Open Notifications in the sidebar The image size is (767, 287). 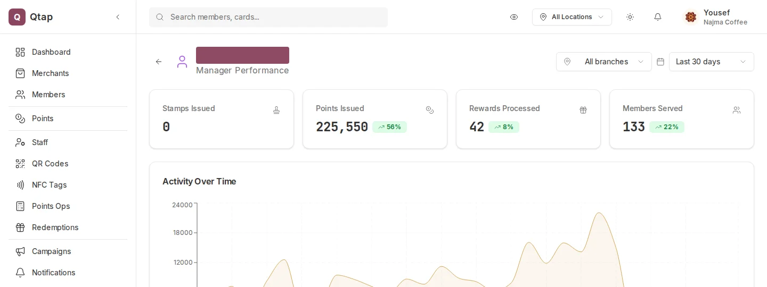pyautogui.click(x=68, y=273)
